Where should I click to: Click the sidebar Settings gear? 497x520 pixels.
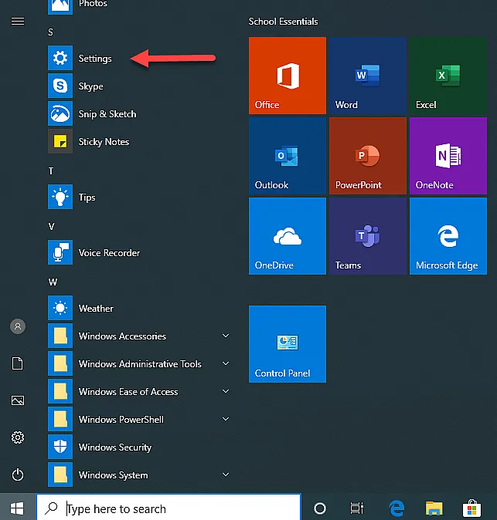pos(18,437)
